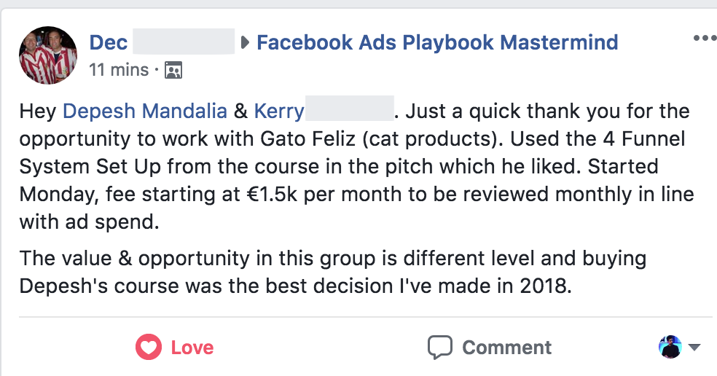Open the tagged Kerry profile link
717x376 pixels.
(x=279, y=111)
